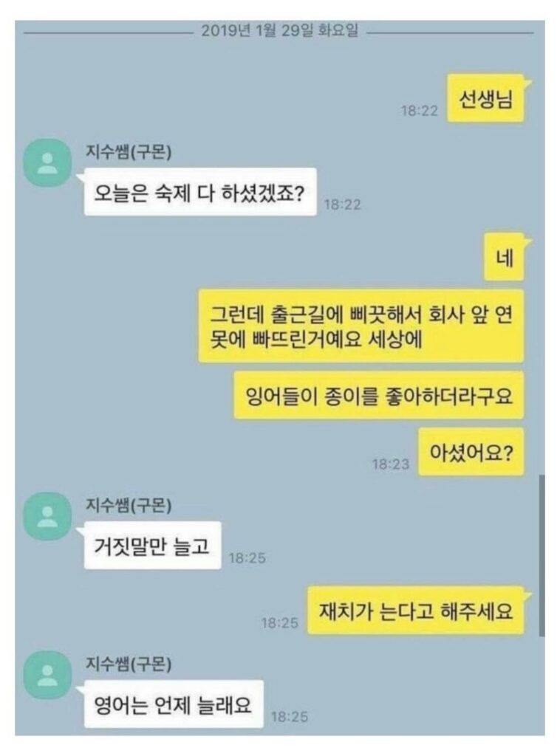Select the '거짓말만 늘고' white bubble
Viewport: 560px width, 756px height.
point(152,546)
